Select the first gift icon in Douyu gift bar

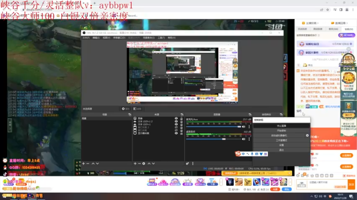[230, 182]
